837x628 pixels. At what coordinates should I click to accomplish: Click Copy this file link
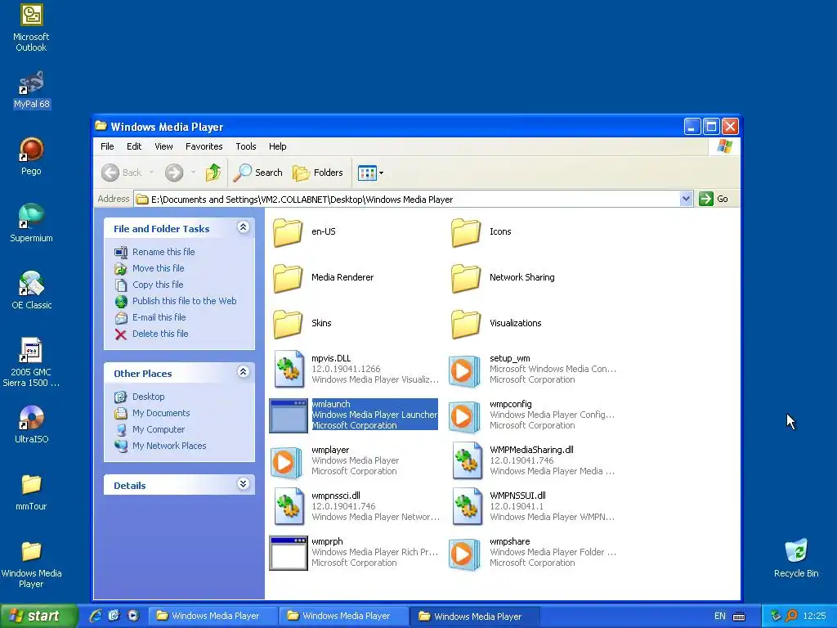158,285
